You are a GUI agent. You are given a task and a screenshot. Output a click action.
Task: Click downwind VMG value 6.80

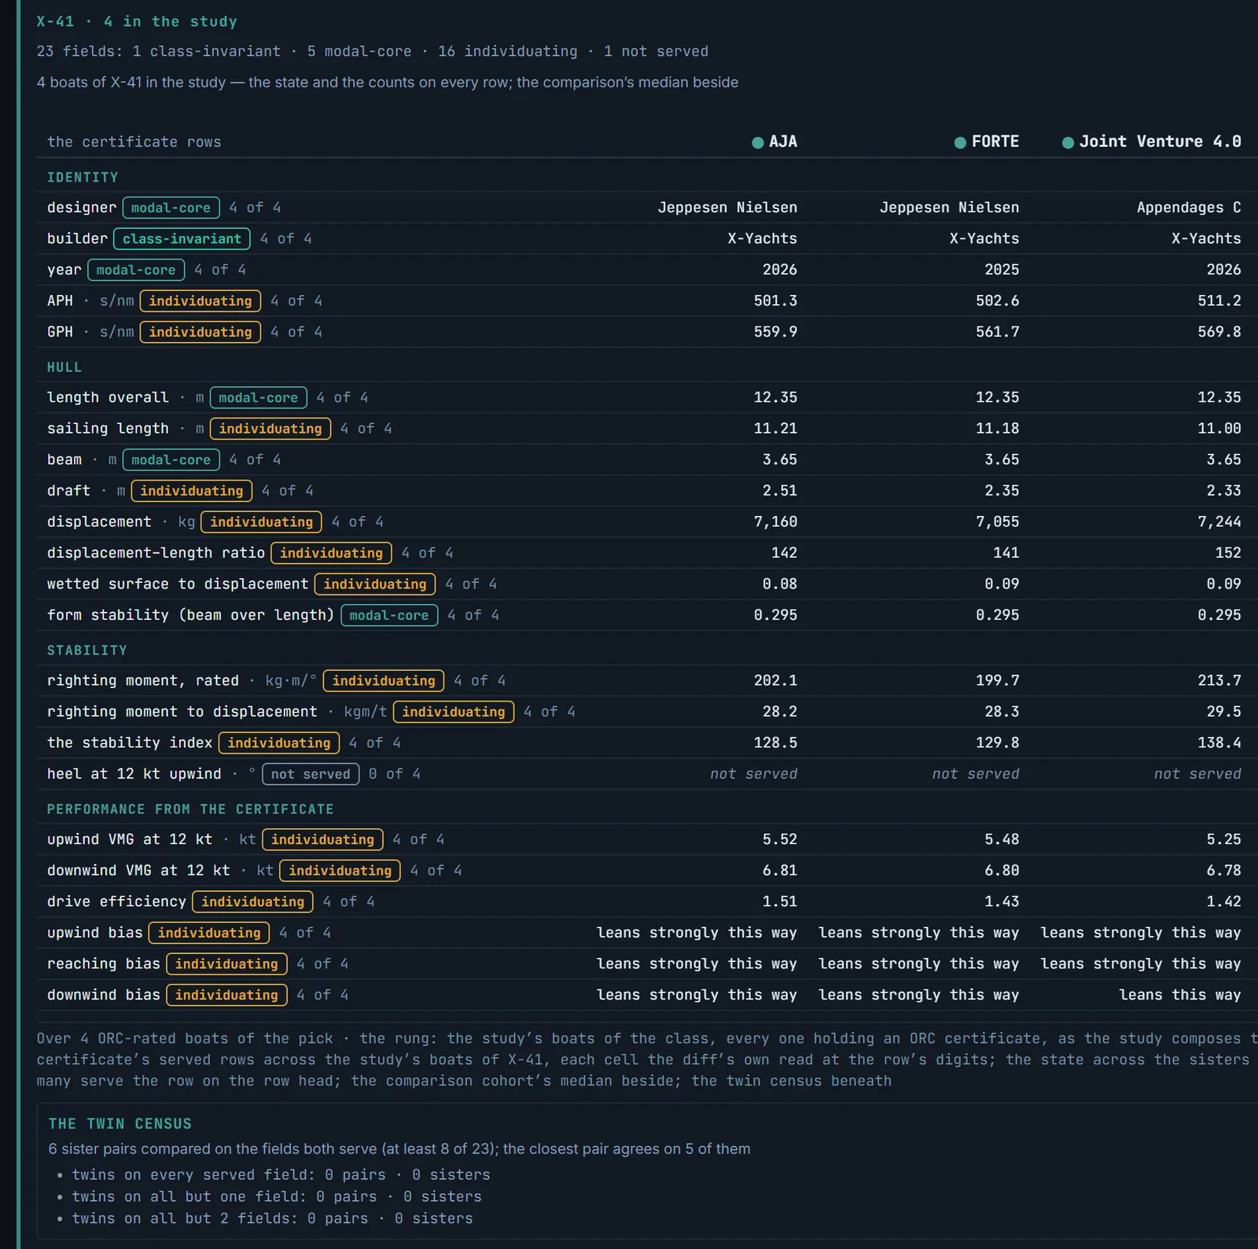coord(1002,871)
